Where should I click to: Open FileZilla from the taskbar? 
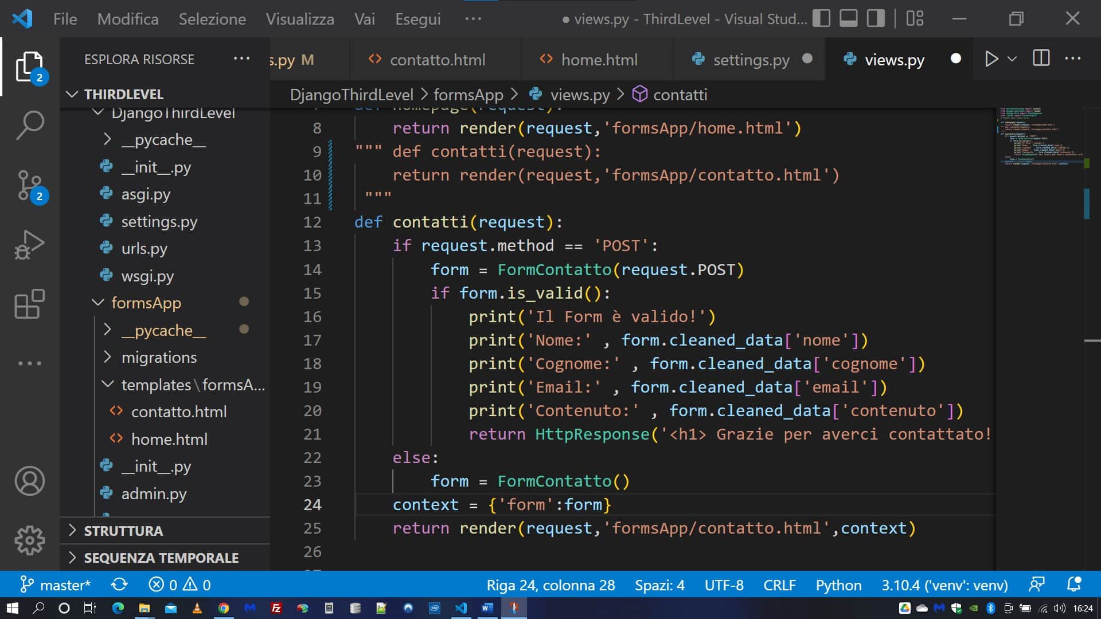click(x=276, y=608)
